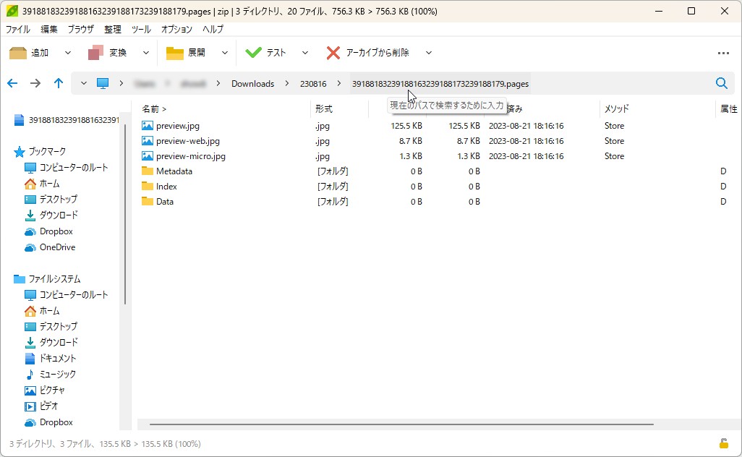Expand the 変換 dropdown arrow
The width and height of the screenshot is (742, 457).
146,53
